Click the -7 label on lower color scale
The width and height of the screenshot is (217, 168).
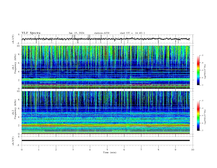(x=202, y=131)
